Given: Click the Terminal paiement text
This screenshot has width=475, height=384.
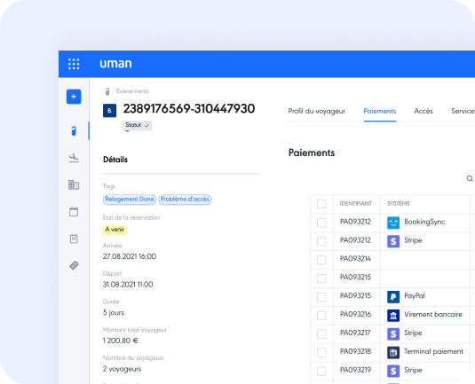Looking at the screenshot, I should click(433, 351).
